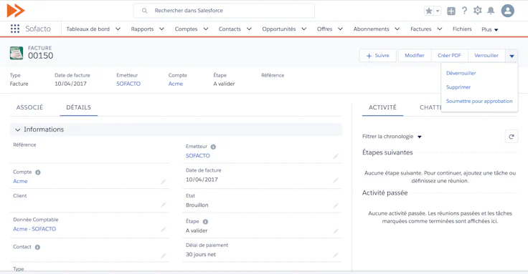Open Factures chevron menu
528x274 pixels.
coord(440,29)
